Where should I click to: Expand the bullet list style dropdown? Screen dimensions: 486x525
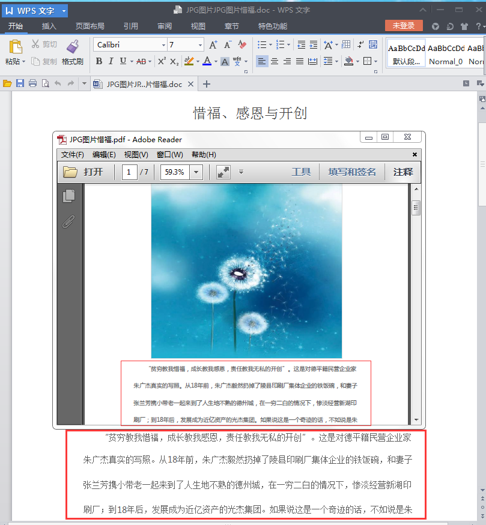tap(270, 44)
